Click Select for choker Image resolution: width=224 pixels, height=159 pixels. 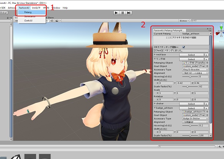[191, 104]
